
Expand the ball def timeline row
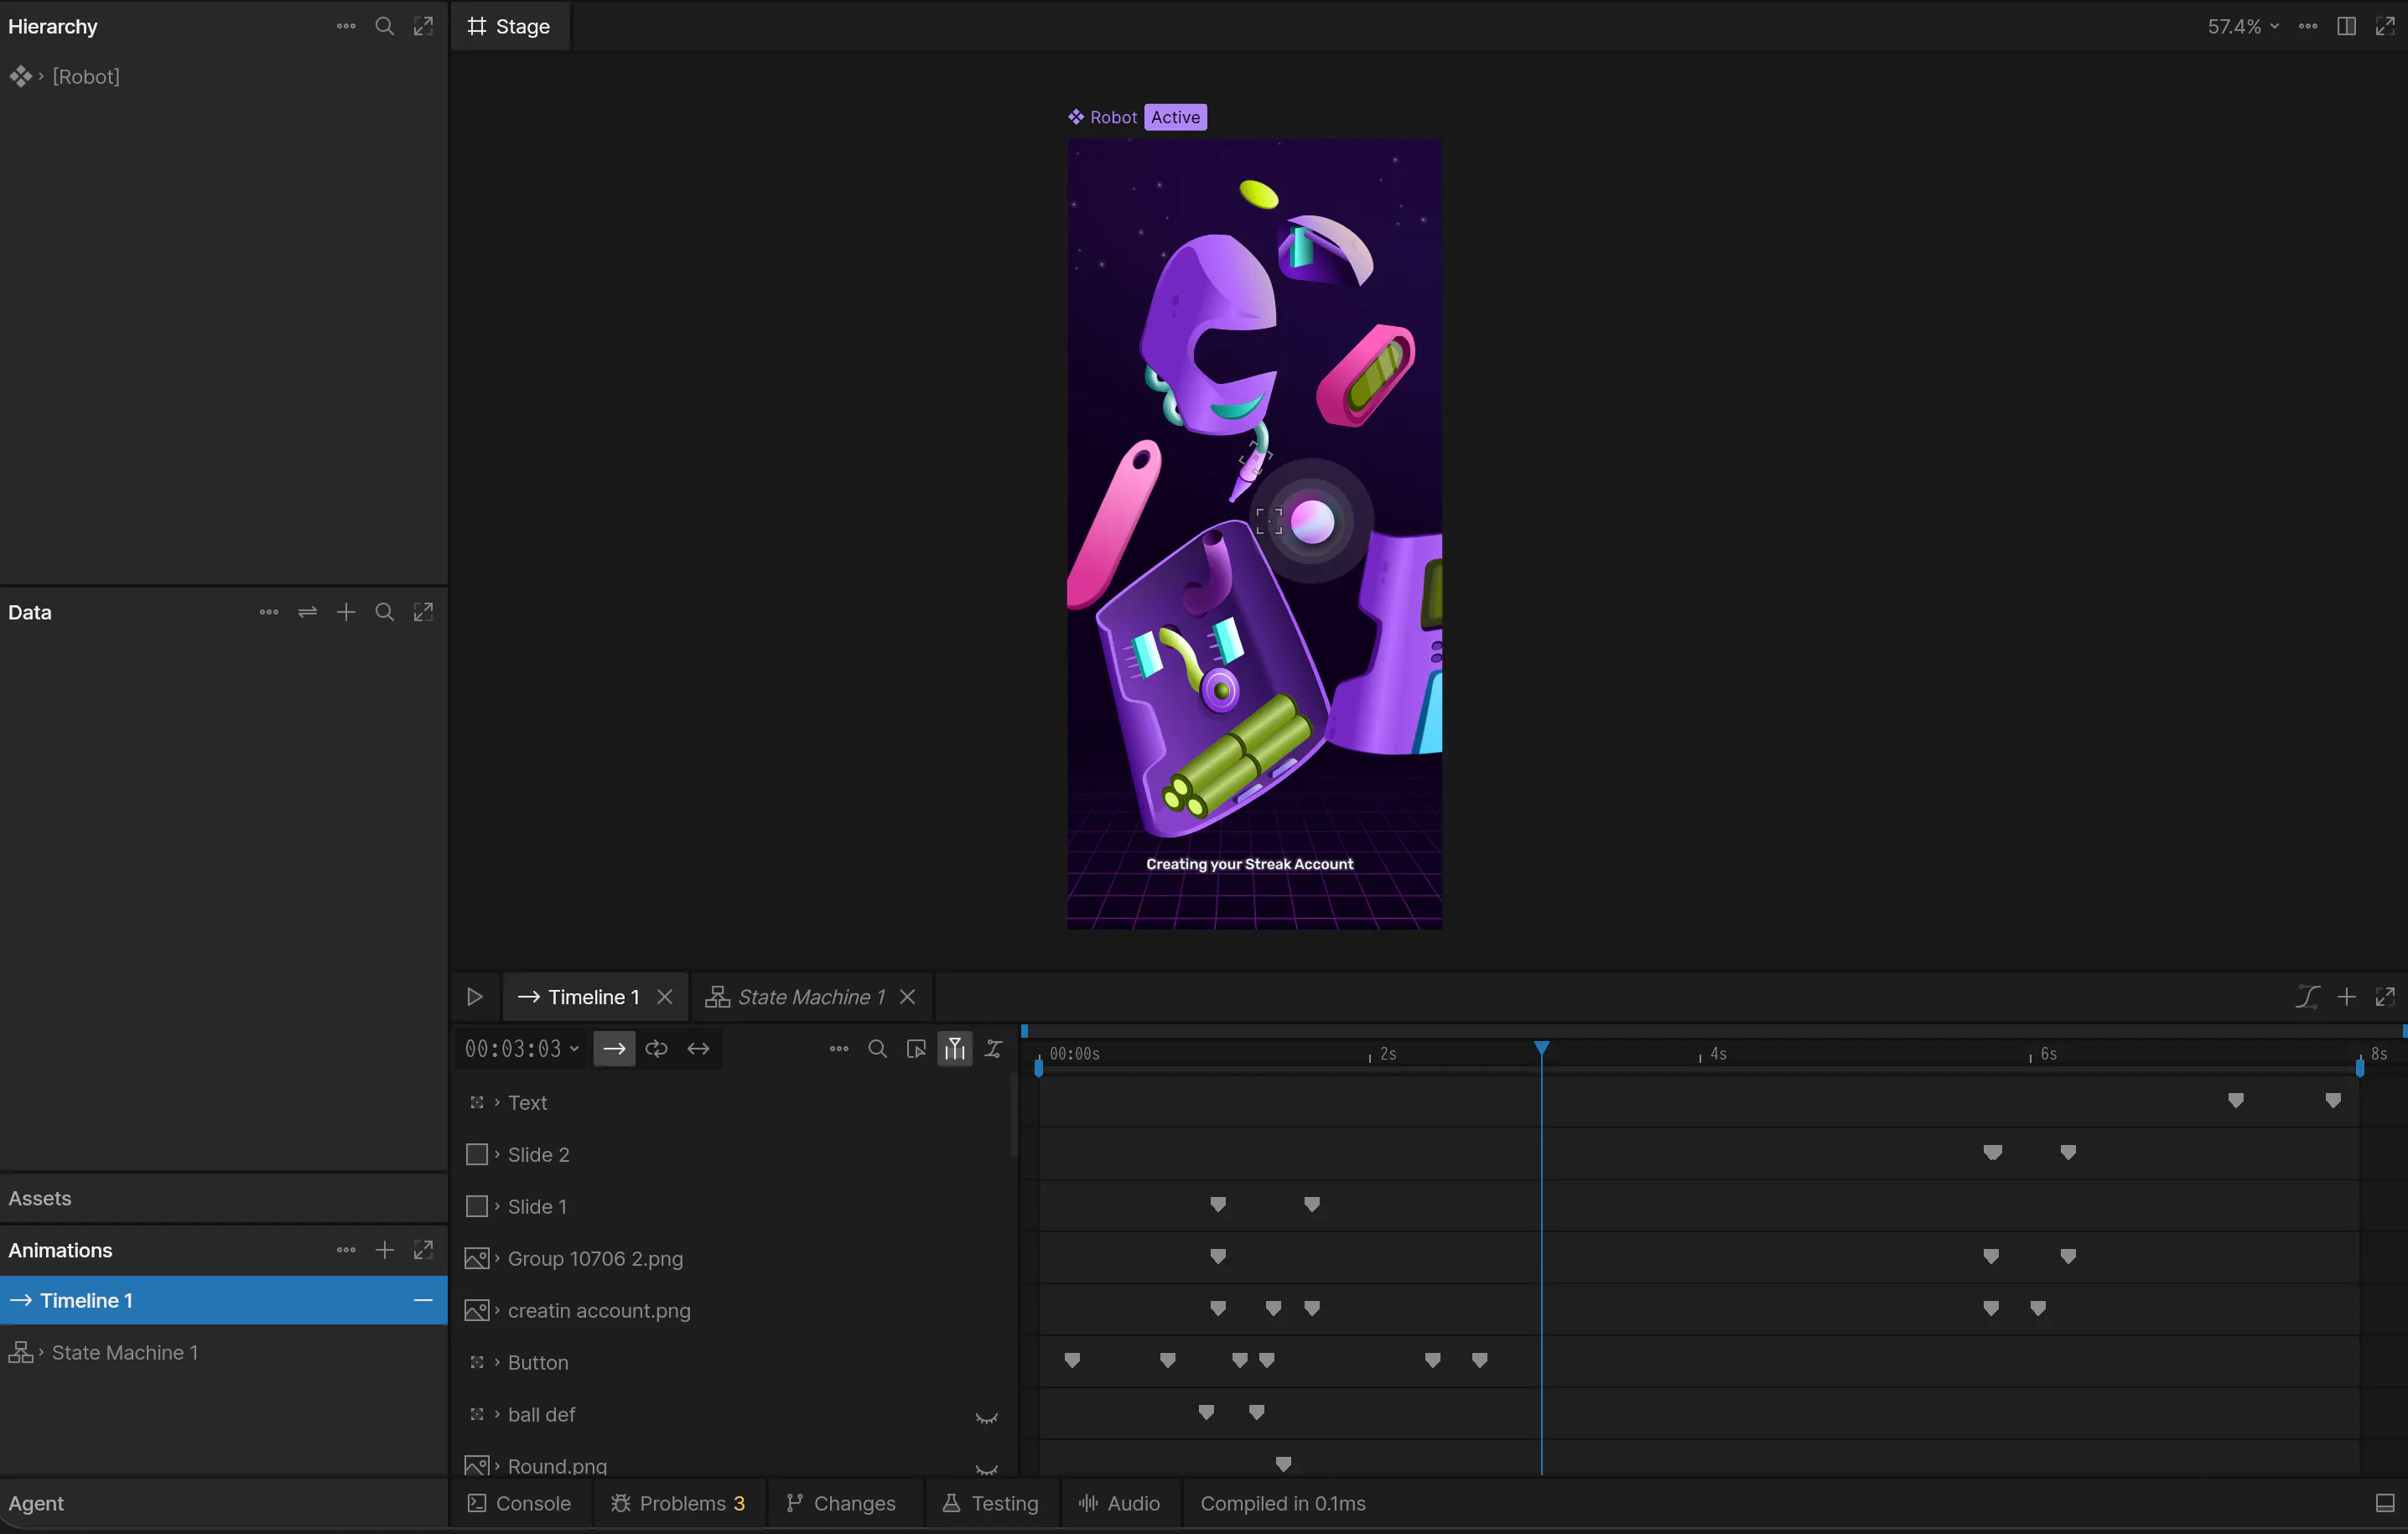497,1414
